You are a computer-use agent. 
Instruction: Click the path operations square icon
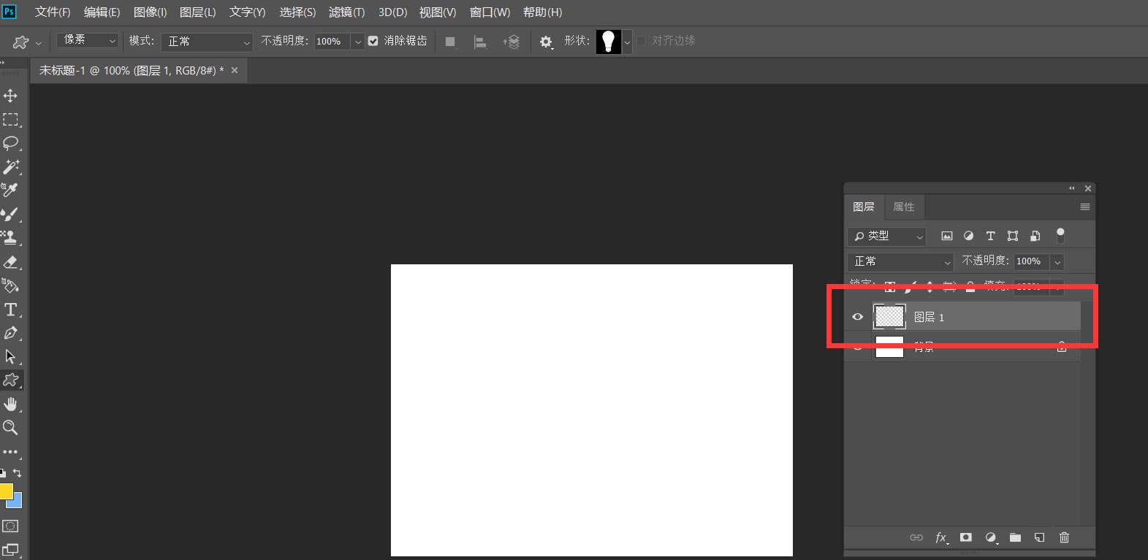450,42
